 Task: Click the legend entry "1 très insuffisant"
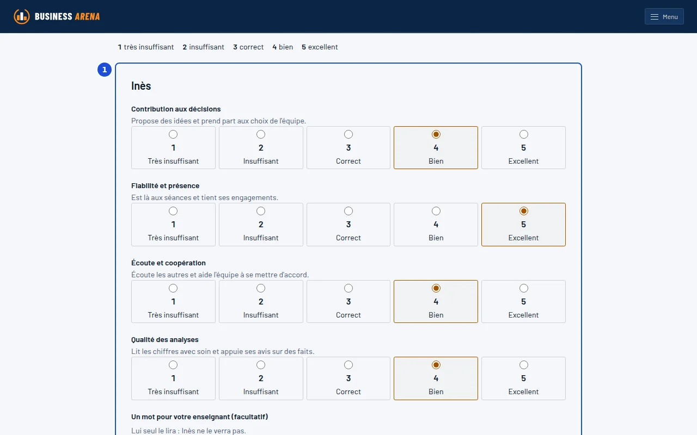coord(146,47)
